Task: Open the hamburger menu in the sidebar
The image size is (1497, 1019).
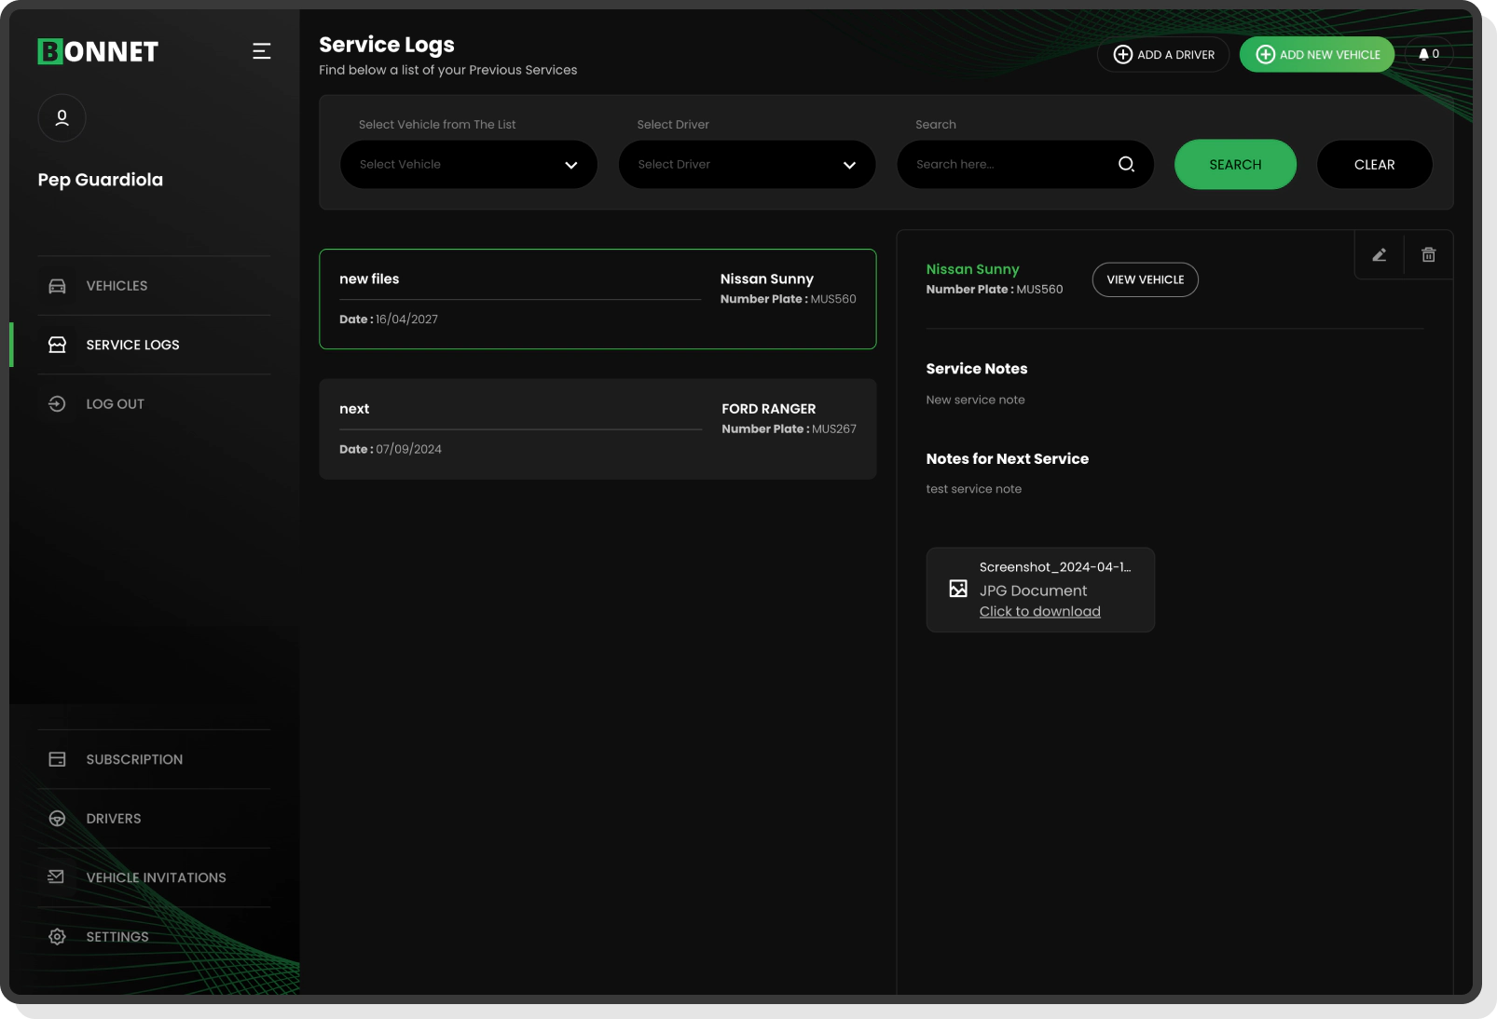Action: click(x=261, y=51)
